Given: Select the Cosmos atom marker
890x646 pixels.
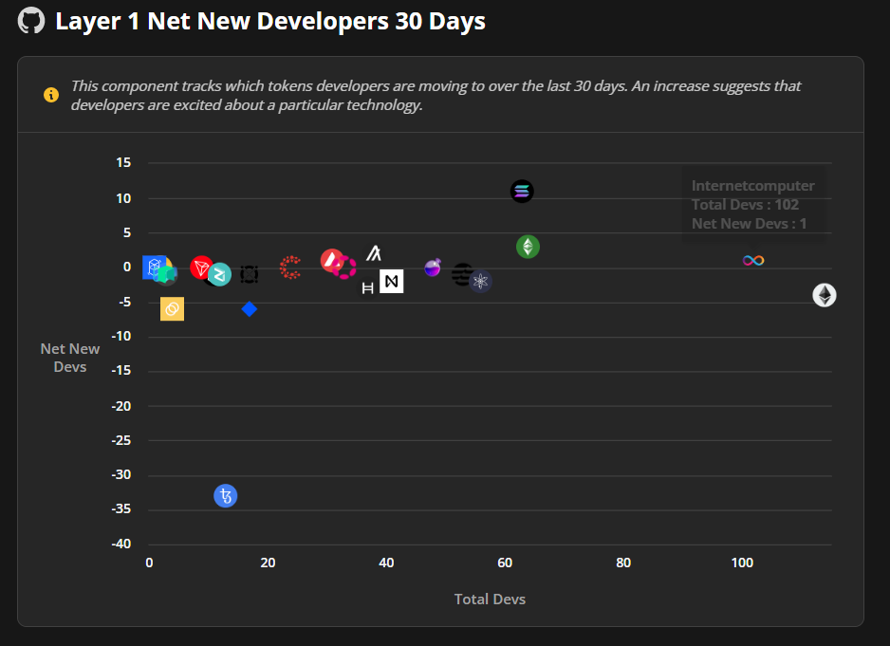Looking at the screenshot, I should coord(480,281).
